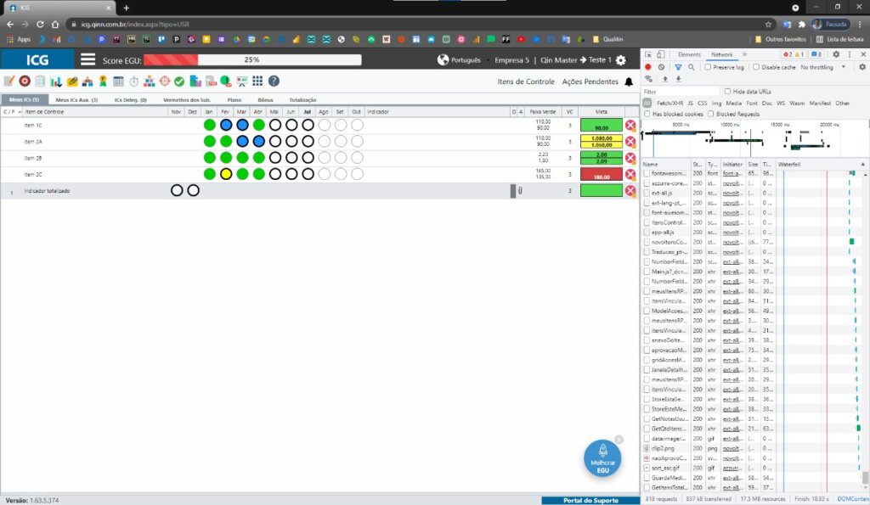Open the Português language selector

pyautogui.click(x=459, y=60)
